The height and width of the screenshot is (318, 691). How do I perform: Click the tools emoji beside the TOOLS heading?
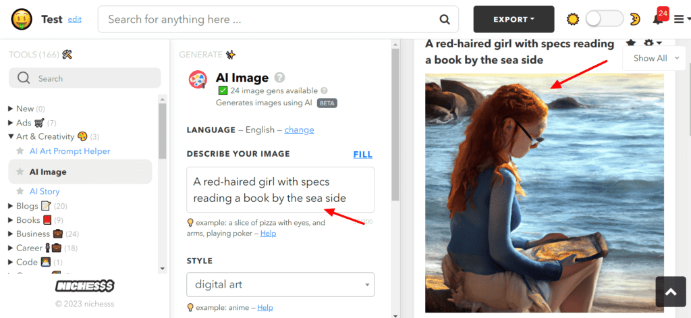(x=67, y=55)
